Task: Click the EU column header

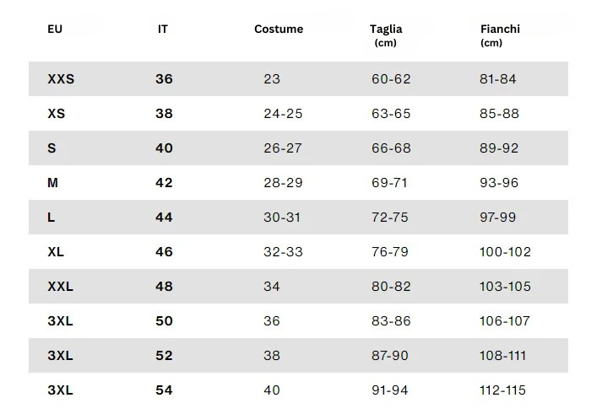Action: pyautogui.click(x=55, y=29)
